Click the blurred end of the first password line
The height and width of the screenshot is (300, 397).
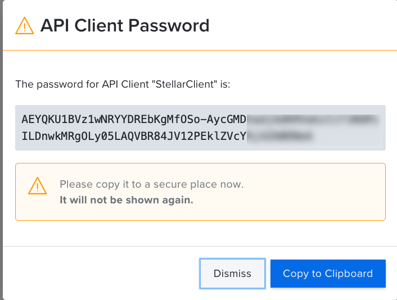coord(314,120)
